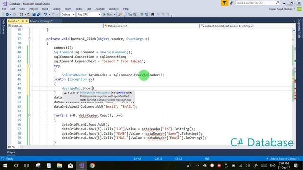Click the Find in Files toolbar icon
Image resolution: width=303 pixels, height=170 pixels.
coord(120,14)
